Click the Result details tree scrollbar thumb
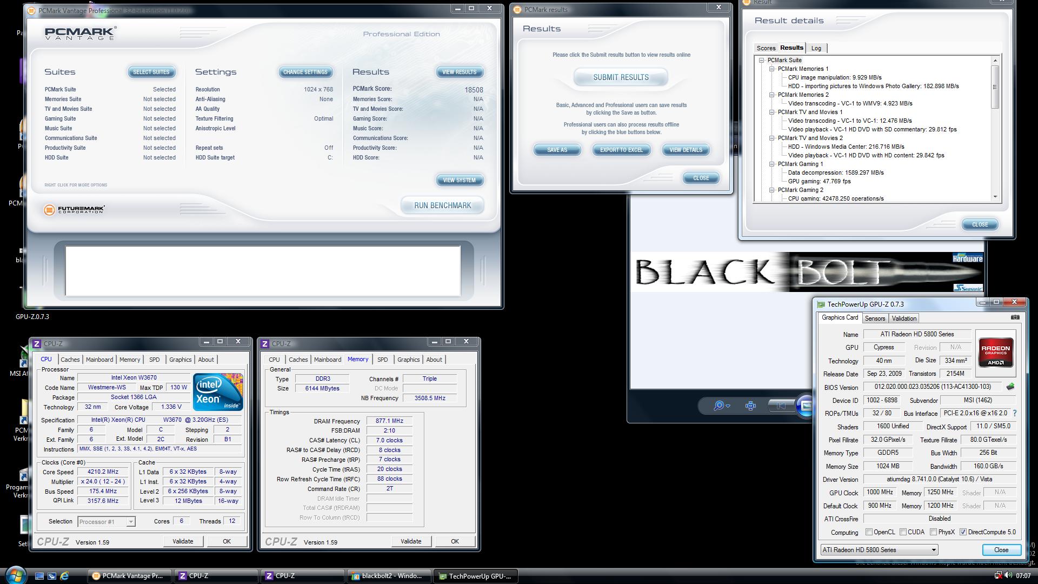1038x584 pixels. [x=995, y=87]
